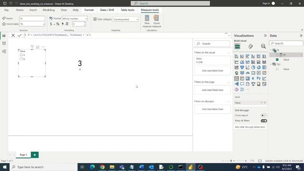
Task: Open the Table view from left sidebar
Action: point(4,44)
